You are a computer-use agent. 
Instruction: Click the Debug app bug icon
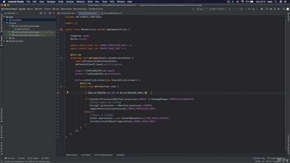point(241,9)
